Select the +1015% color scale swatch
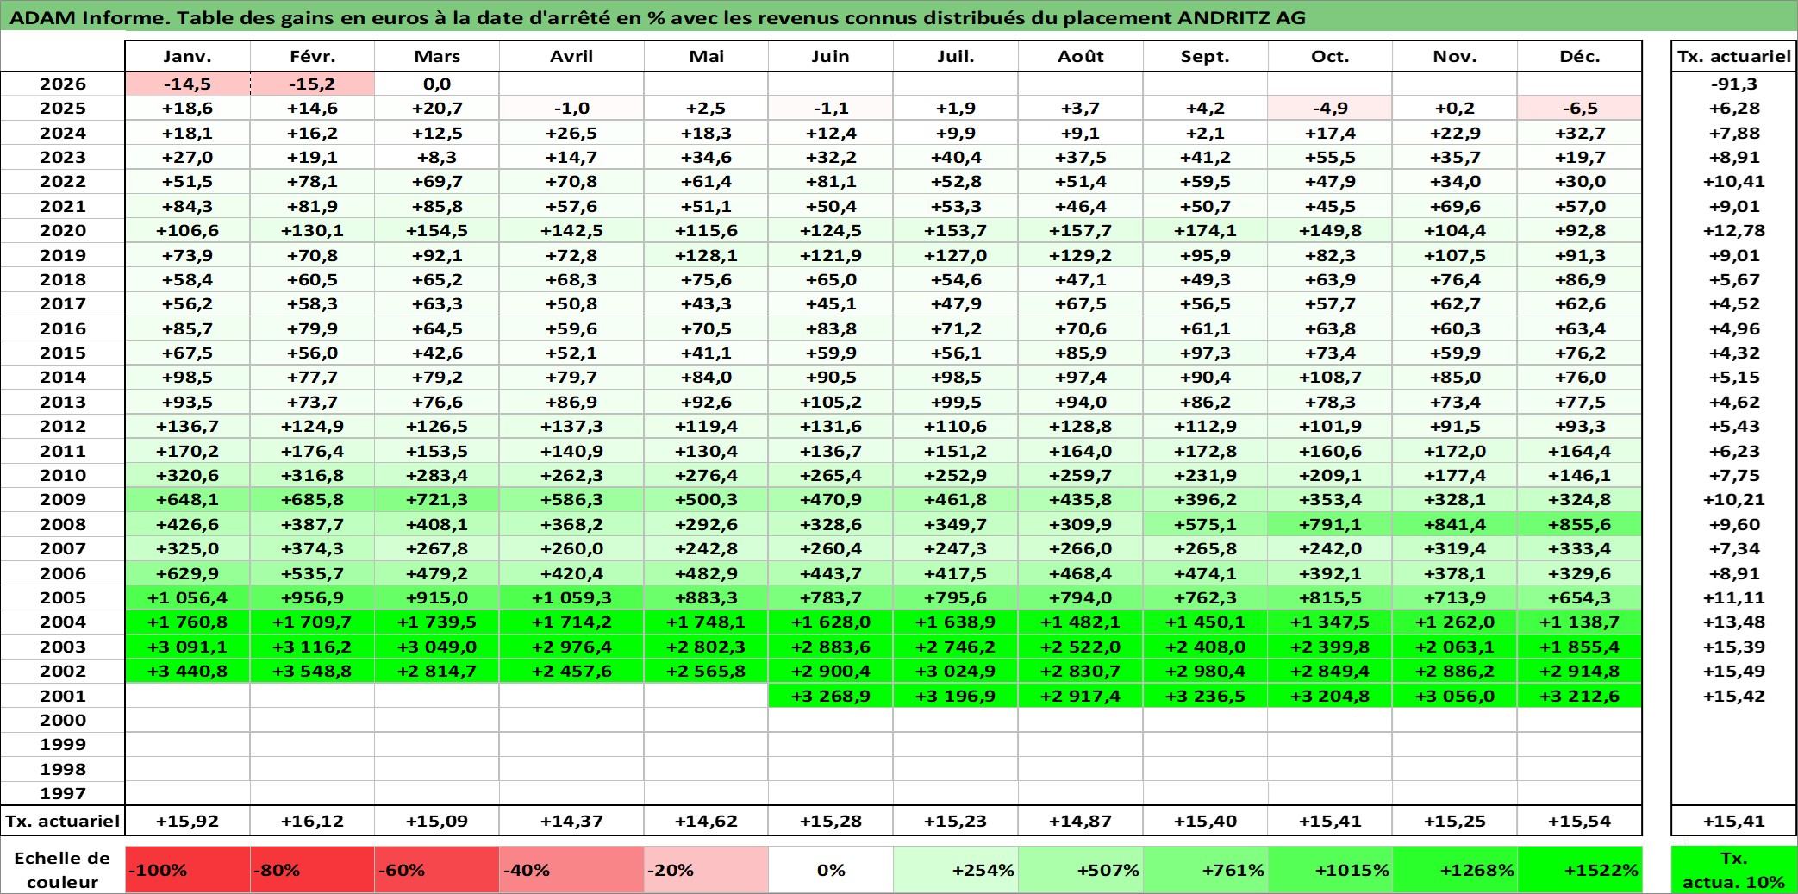This screenshot has width=1798, height=894. (1330, 870)
